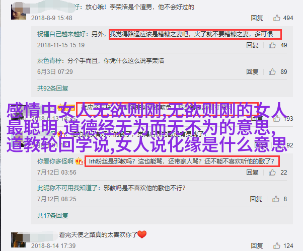Like the Irh粉丝是邪教吗 reply with 22 likes

pyautogui.click(x=272, y=172)
